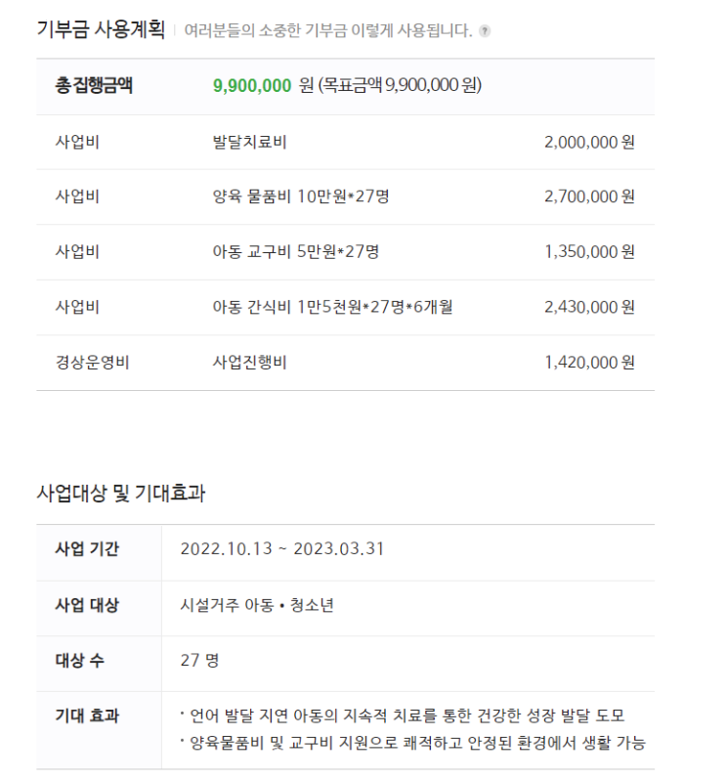The width and height of the screenshot is (726, 780).
Task: Click the 발달치료비 row label
Action: click(x=249, y=143)
